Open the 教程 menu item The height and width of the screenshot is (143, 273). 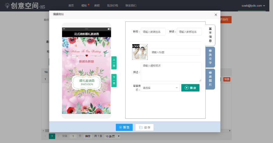tap(97, 5)
